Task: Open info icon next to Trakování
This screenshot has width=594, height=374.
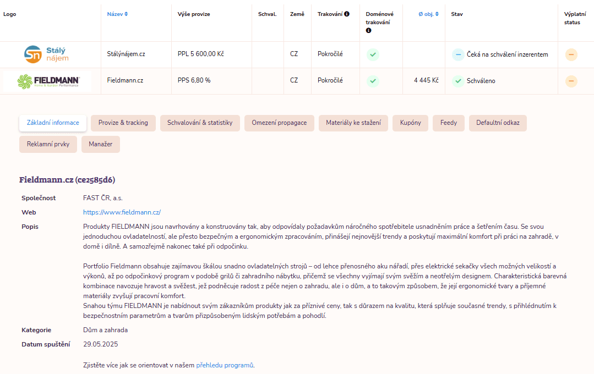Action: [x=347, y=14]
